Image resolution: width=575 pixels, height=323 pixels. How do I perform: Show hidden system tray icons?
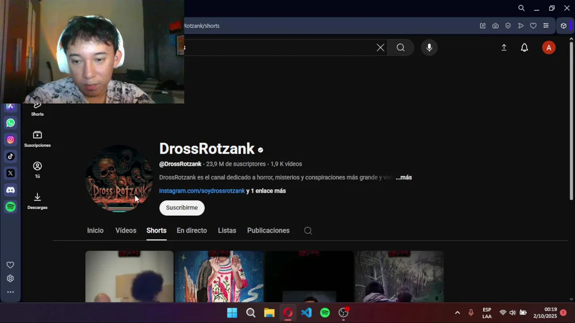click(x=457, y=313)
